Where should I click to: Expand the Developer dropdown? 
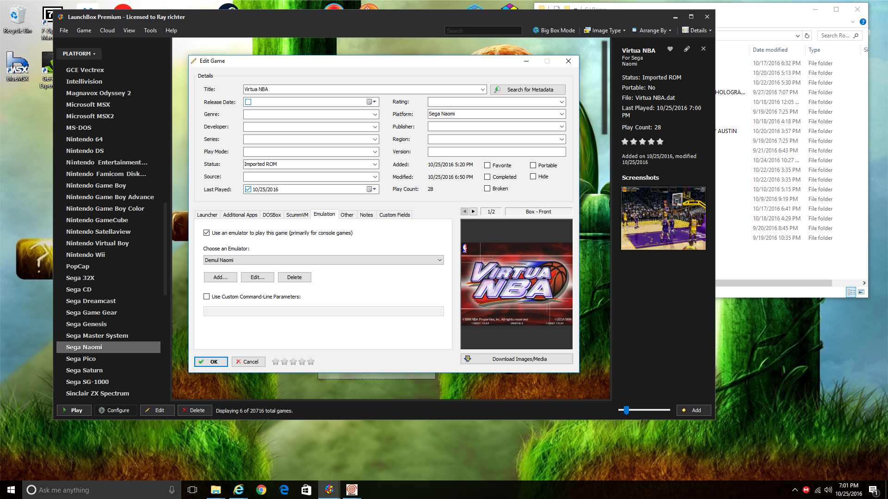pyautogui.click(x=375, y=127)
